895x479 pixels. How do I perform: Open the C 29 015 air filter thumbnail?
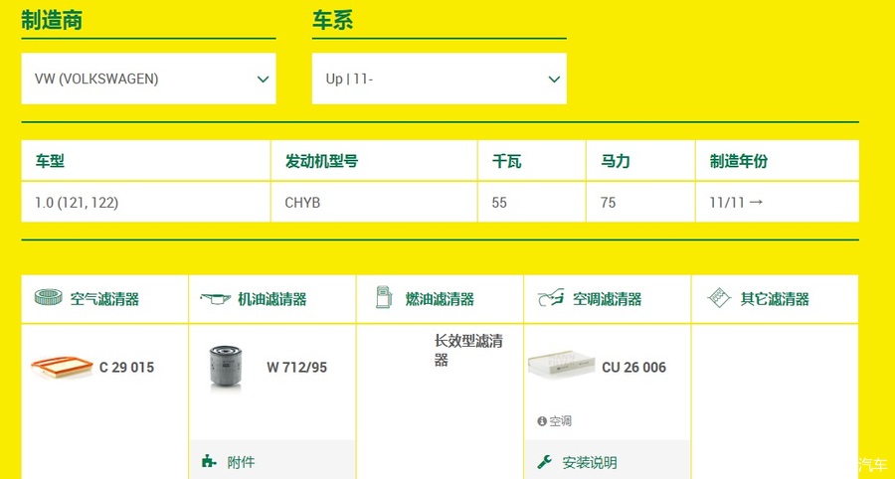[x=62, y=367]
